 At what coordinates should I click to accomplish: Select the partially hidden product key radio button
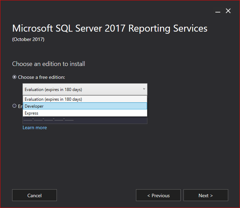15,106
